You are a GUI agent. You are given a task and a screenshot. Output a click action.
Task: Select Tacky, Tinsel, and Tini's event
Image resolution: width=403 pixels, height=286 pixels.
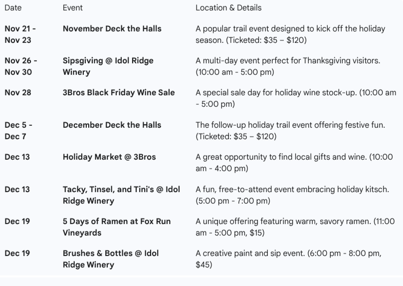click(121, 195)
